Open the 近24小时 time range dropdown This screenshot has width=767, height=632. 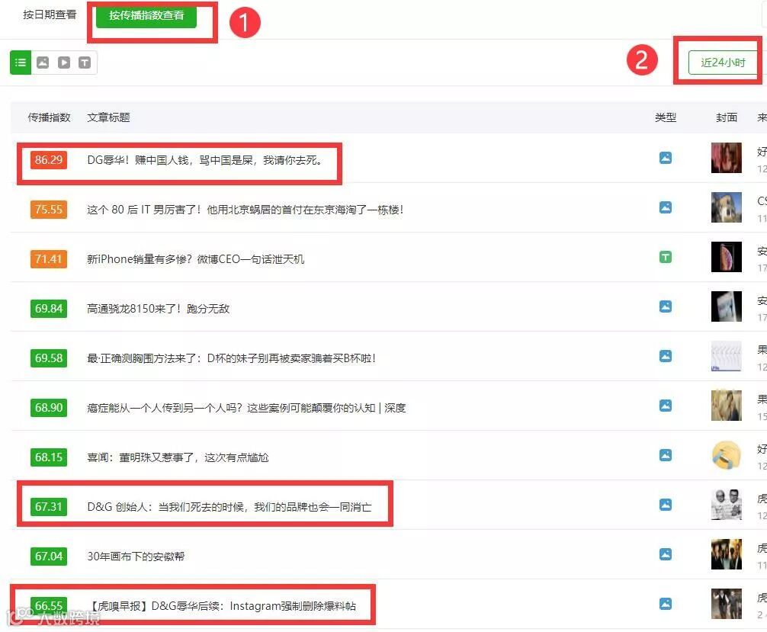[x=723, y=63]
